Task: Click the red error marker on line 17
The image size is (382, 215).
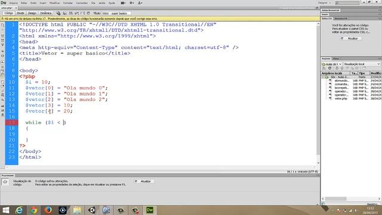Action: pos(12,122)
